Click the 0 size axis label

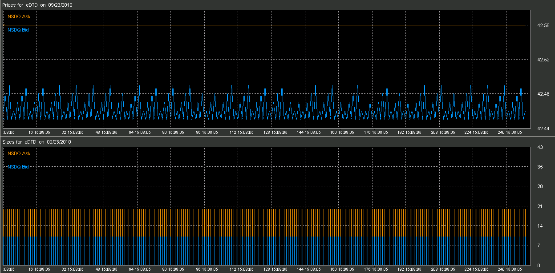point(539,265)
